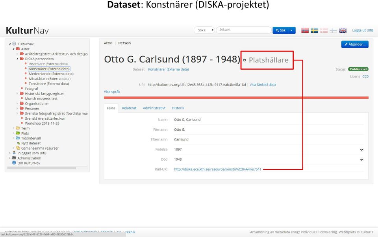378x237 pixels.
Task: Switch to the Fakta tab
Action: click(x=111, y=108)
